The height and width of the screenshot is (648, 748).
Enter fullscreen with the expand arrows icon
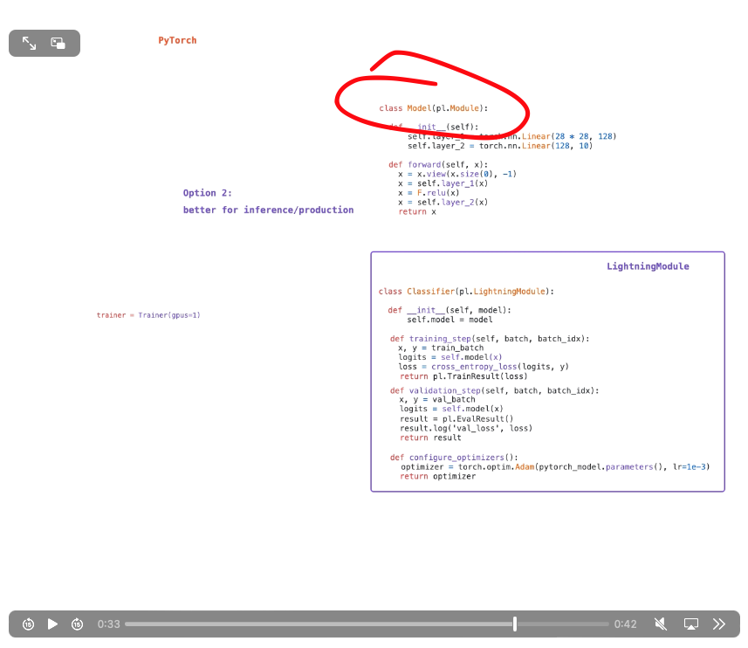pyautogui.click(x=29, y=44)
